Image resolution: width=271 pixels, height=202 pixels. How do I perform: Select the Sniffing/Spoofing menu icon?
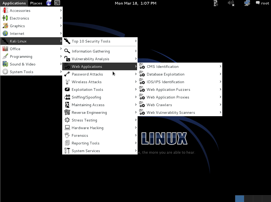[x=67, y=97]
